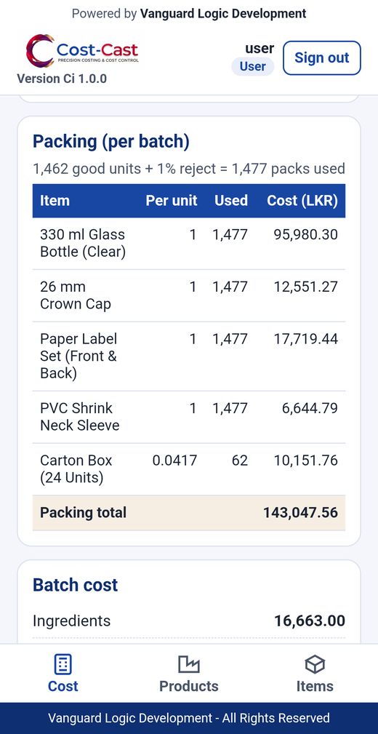The image size is (378, 734).
Task: Open the Cost tab icon
Action: pos(63,664)
